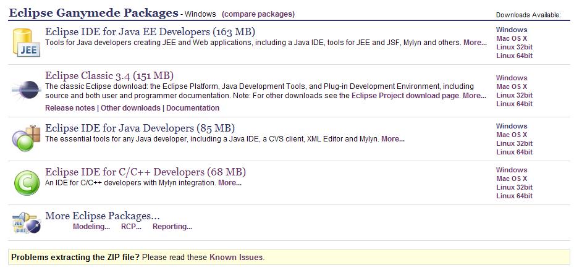Viewport: 574px width, 273px height.
Task: Open Eclipse IDE for C/C++ Developers title
Action: click(145, 172)
